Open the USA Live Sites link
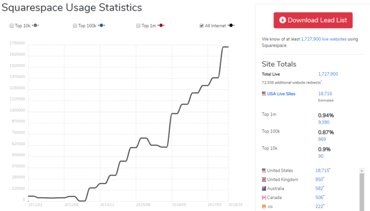370x211 pixels. click(x=281, y=93)
